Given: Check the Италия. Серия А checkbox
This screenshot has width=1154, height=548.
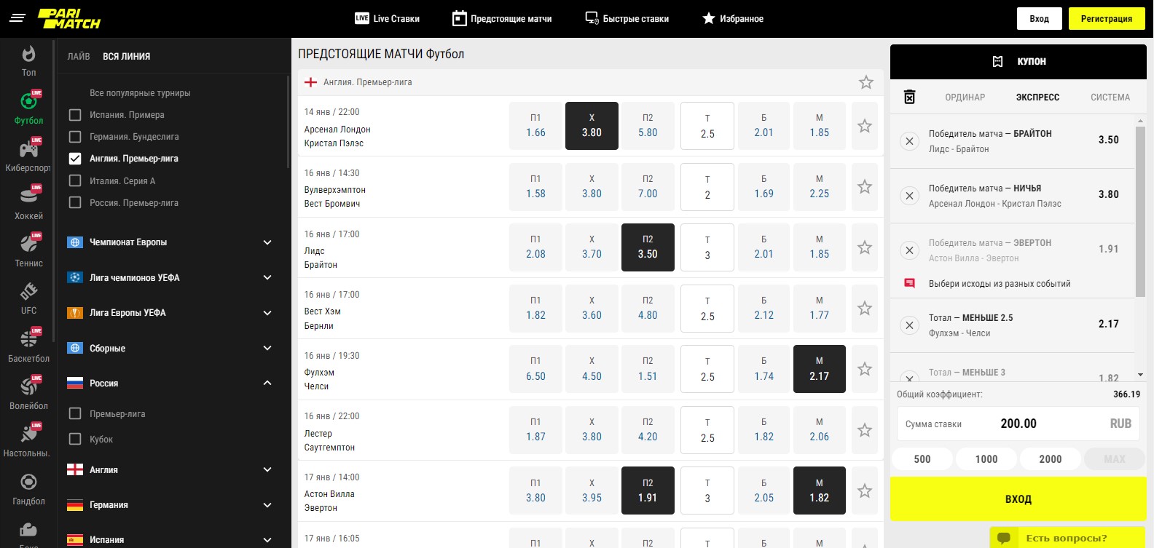Looking at the screenshot, I should tap(74, 180).
